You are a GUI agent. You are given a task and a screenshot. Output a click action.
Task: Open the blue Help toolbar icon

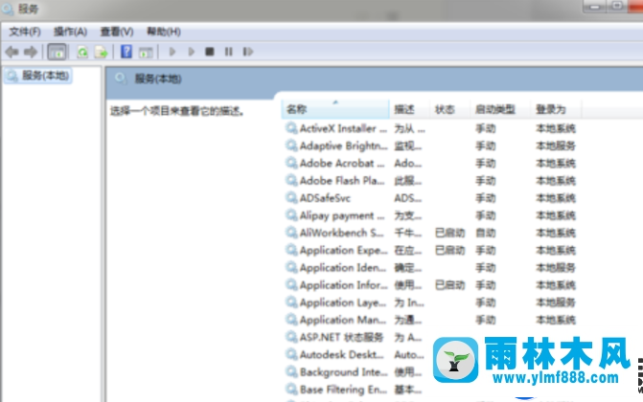[126, 52]
